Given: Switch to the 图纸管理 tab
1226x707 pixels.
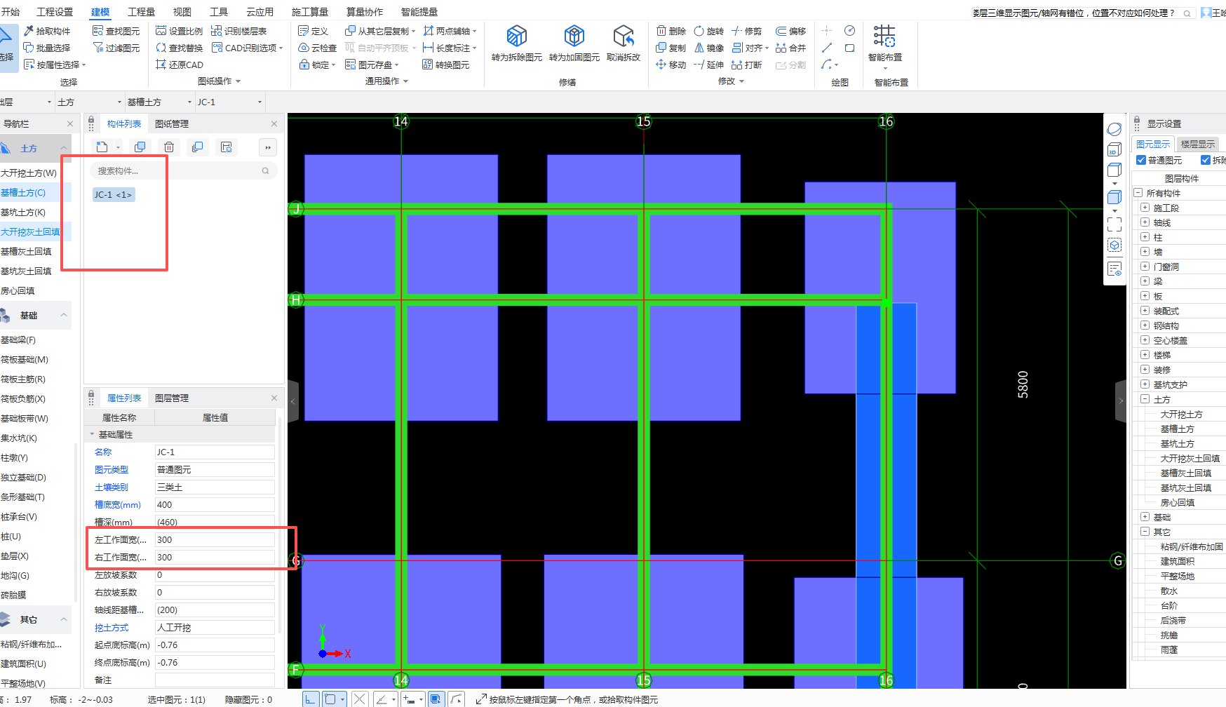Looking at the screenshot, I should tap(172, 123).
